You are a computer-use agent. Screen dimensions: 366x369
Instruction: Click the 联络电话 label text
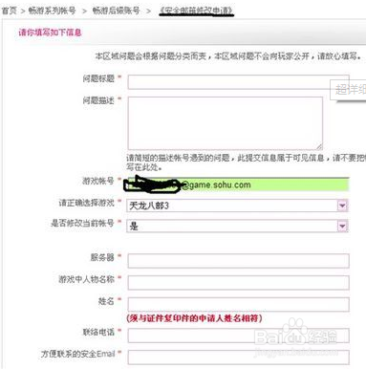(x=98, y=332)
